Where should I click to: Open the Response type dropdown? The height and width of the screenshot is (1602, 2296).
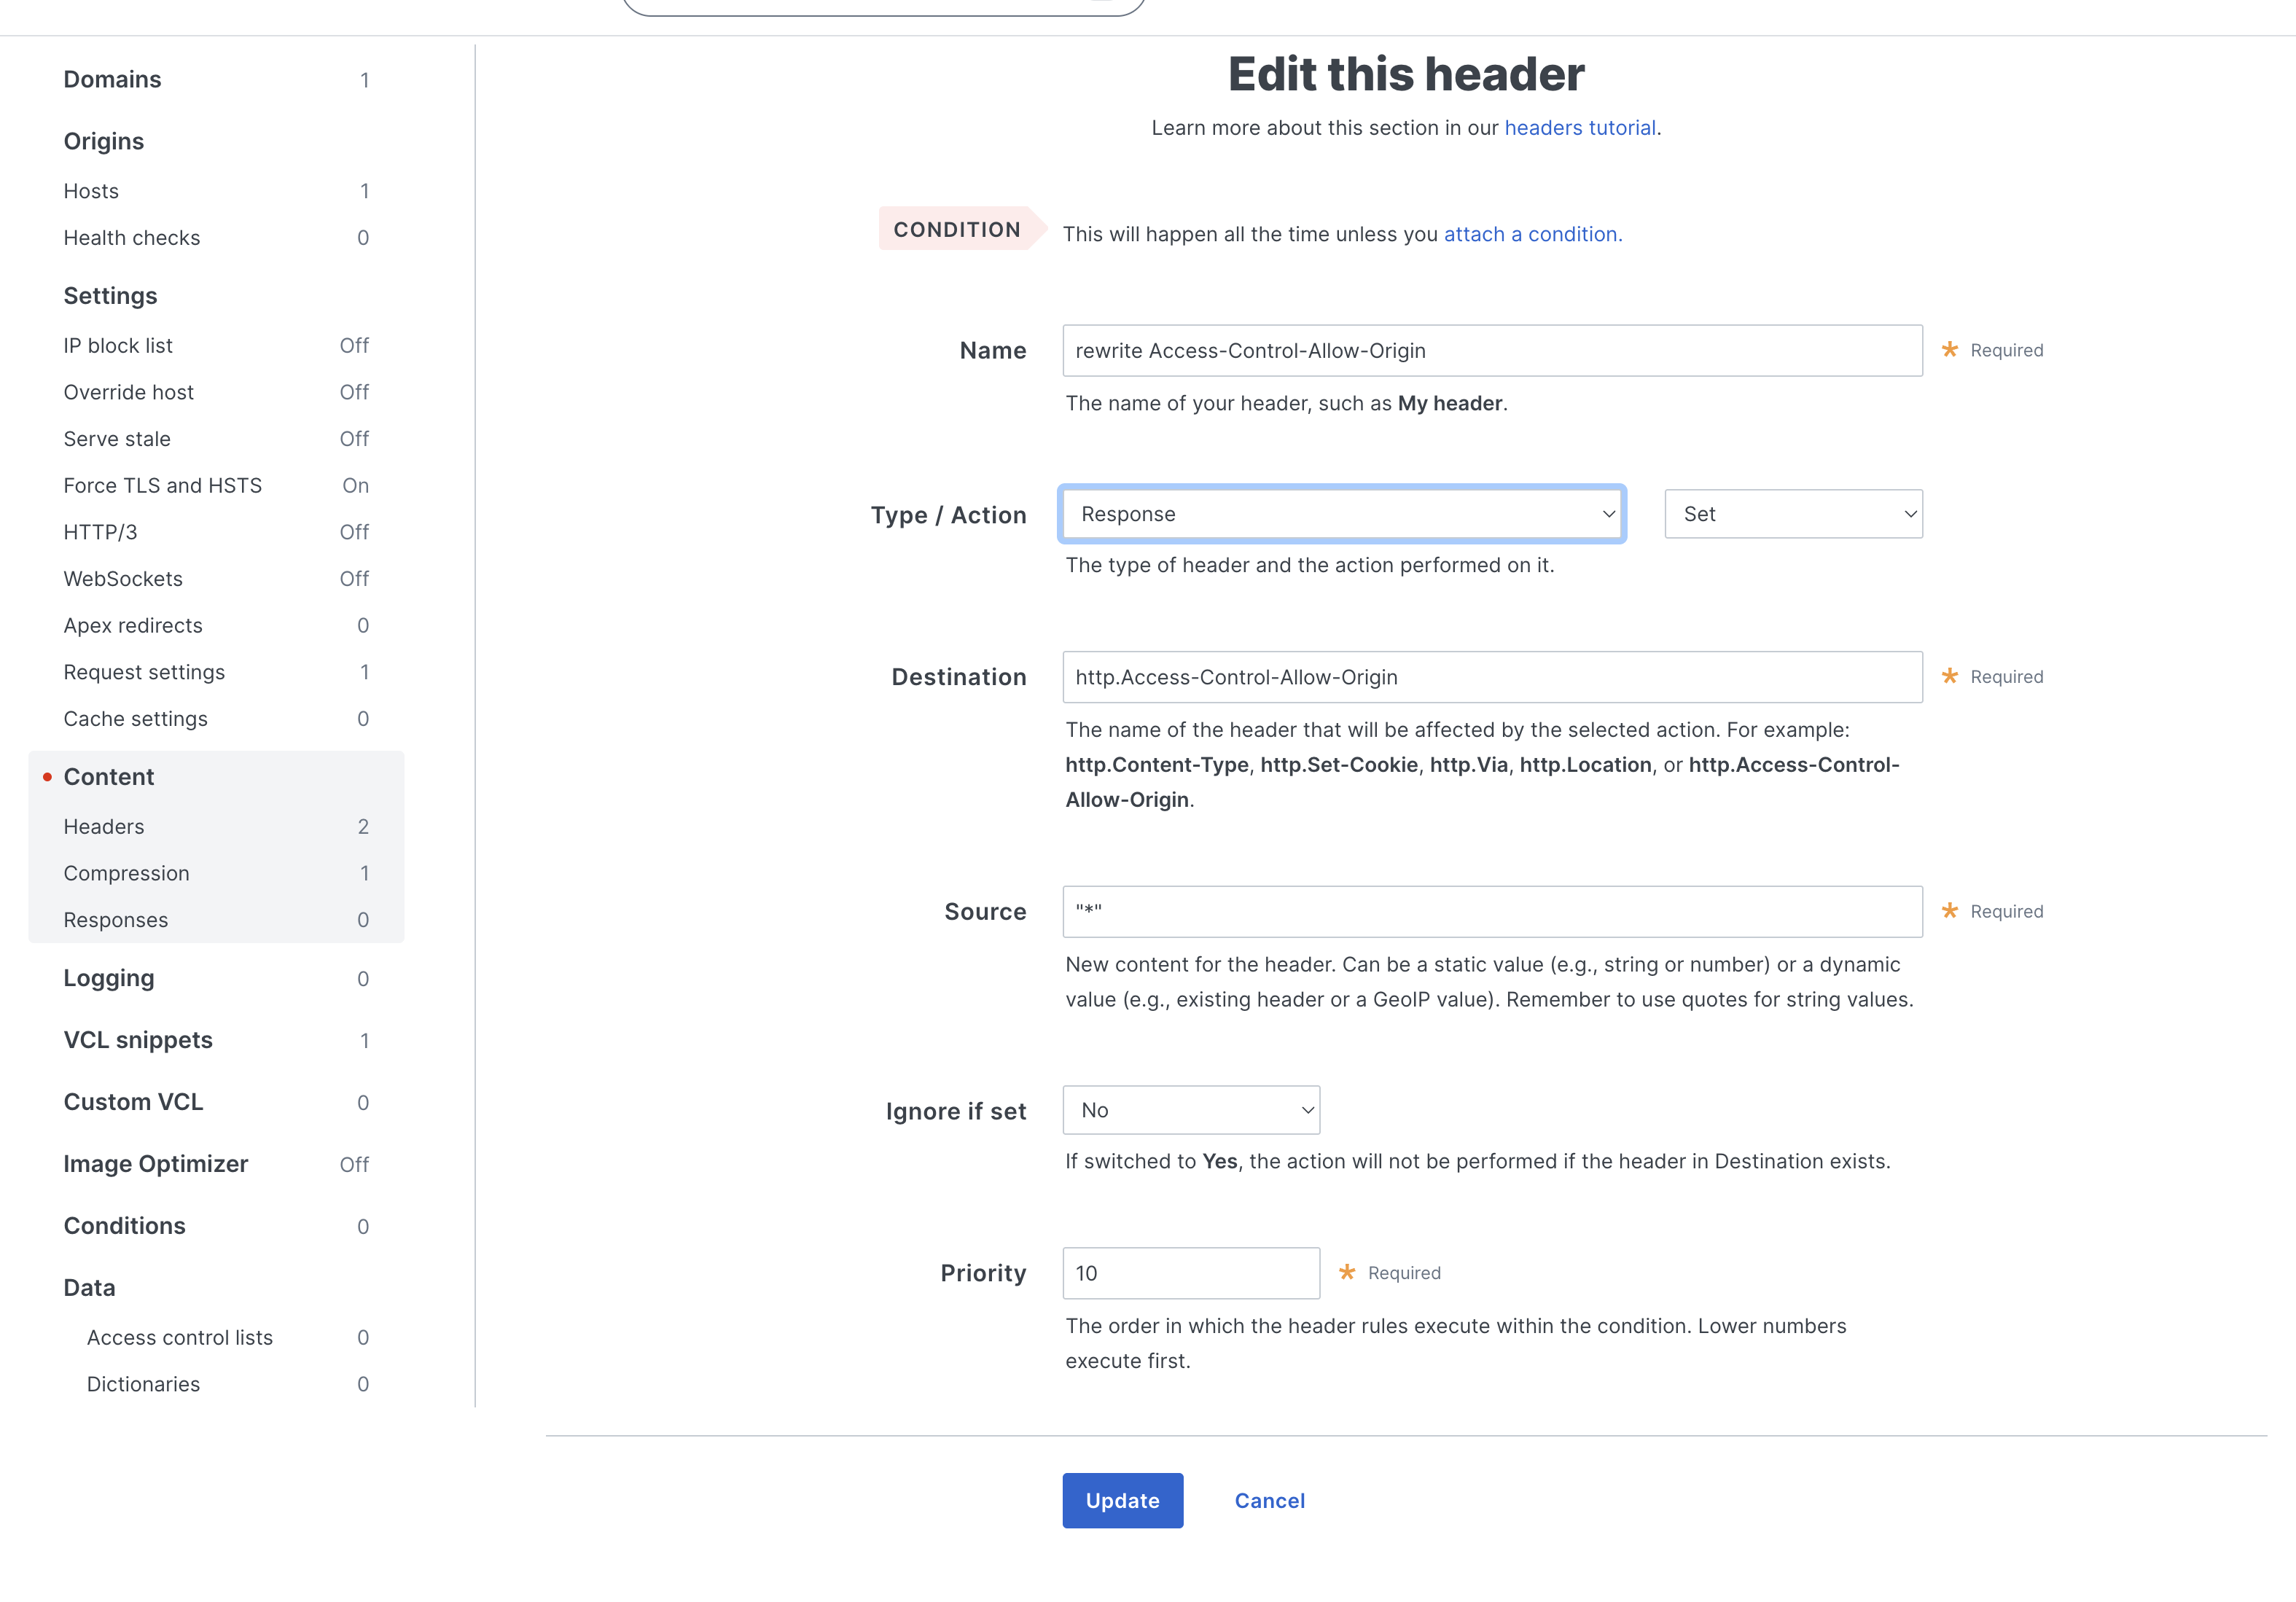1341,514
